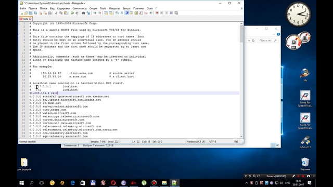
Task: Open the Вид menu
Action: 52,8
